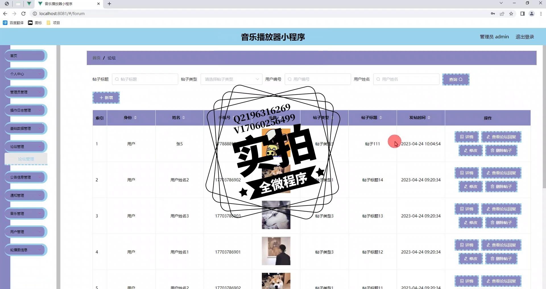Open 详情 for post 帖子标题13
546x289 pixels.
467,209
